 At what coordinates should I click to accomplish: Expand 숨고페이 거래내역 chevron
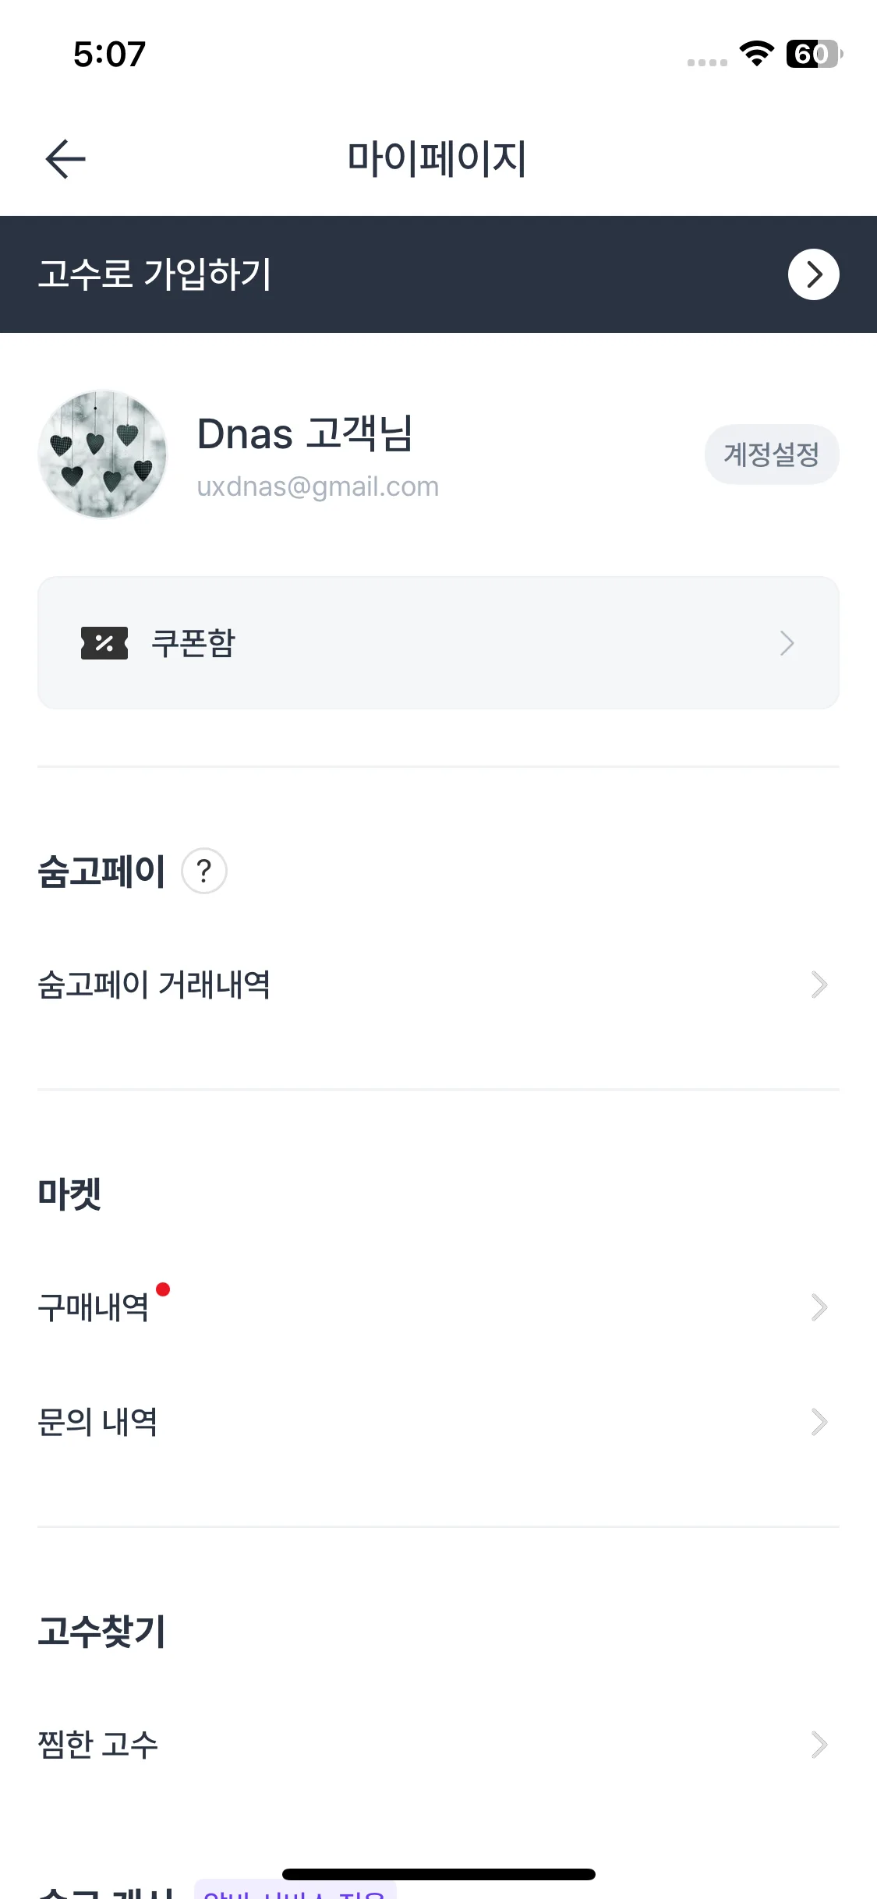click(819, 985)
